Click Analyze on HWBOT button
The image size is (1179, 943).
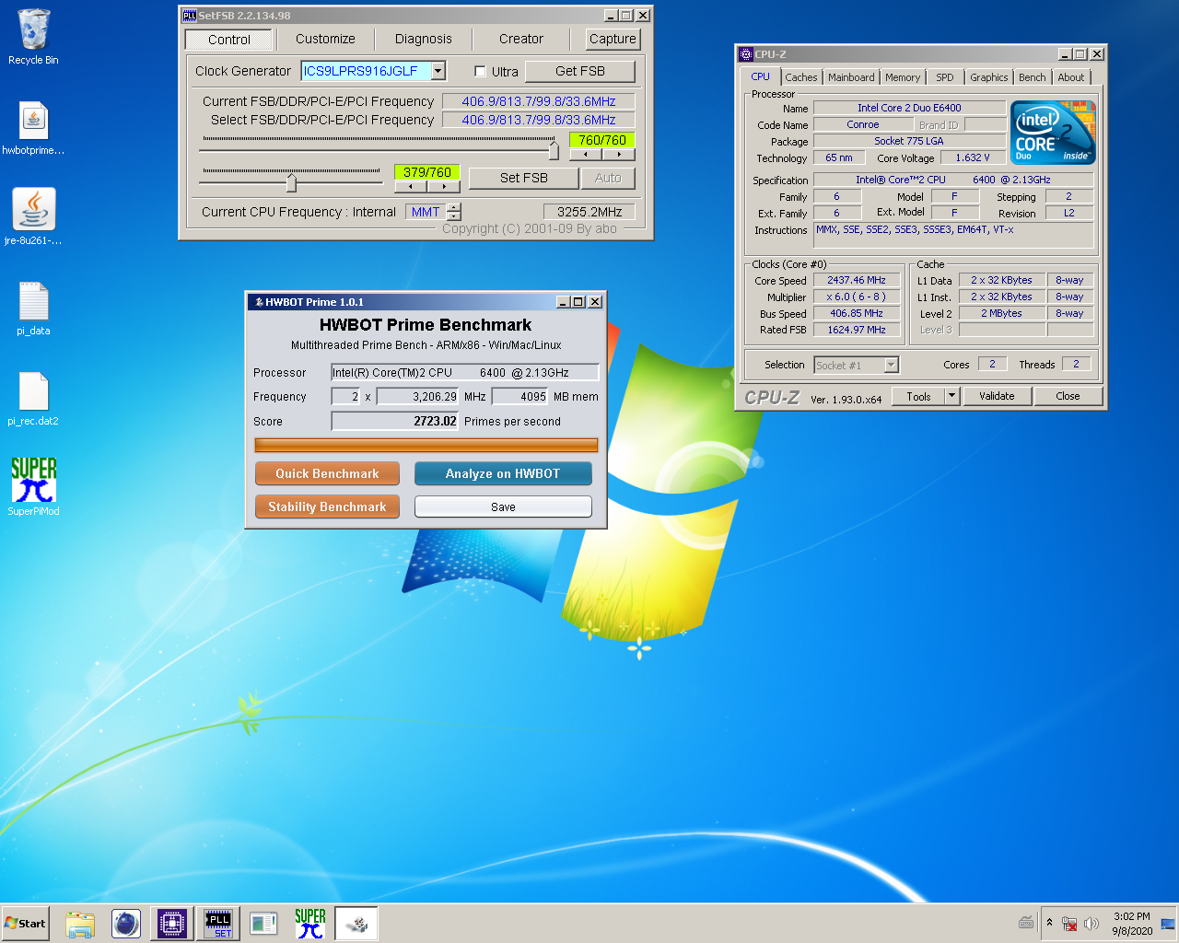503,473
